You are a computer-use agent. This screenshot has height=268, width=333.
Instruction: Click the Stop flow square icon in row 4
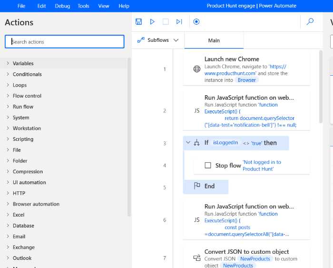click(208, 165)
